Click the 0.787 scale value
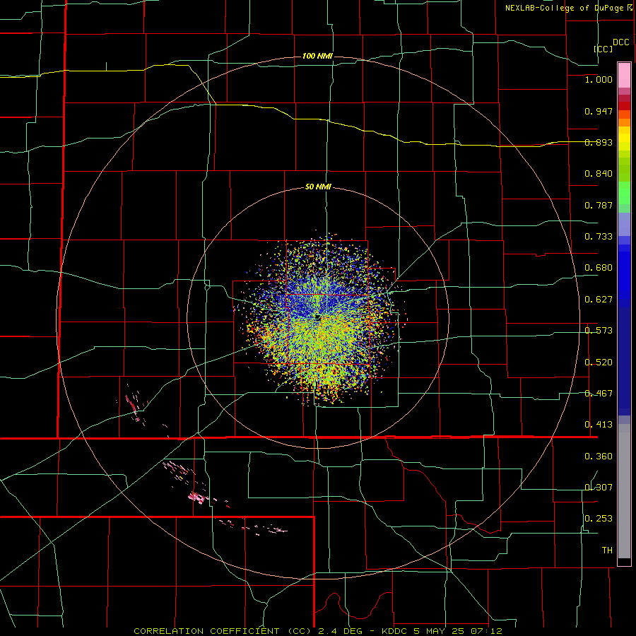The height and width of the screenshot is (636, 636). 599,205
